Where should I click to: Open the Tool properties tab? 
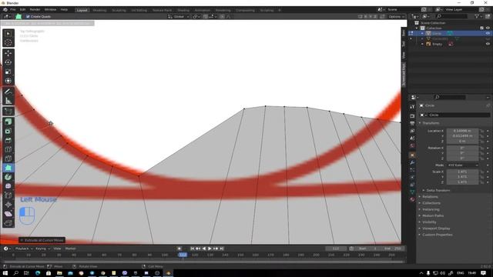pos(412,107)
